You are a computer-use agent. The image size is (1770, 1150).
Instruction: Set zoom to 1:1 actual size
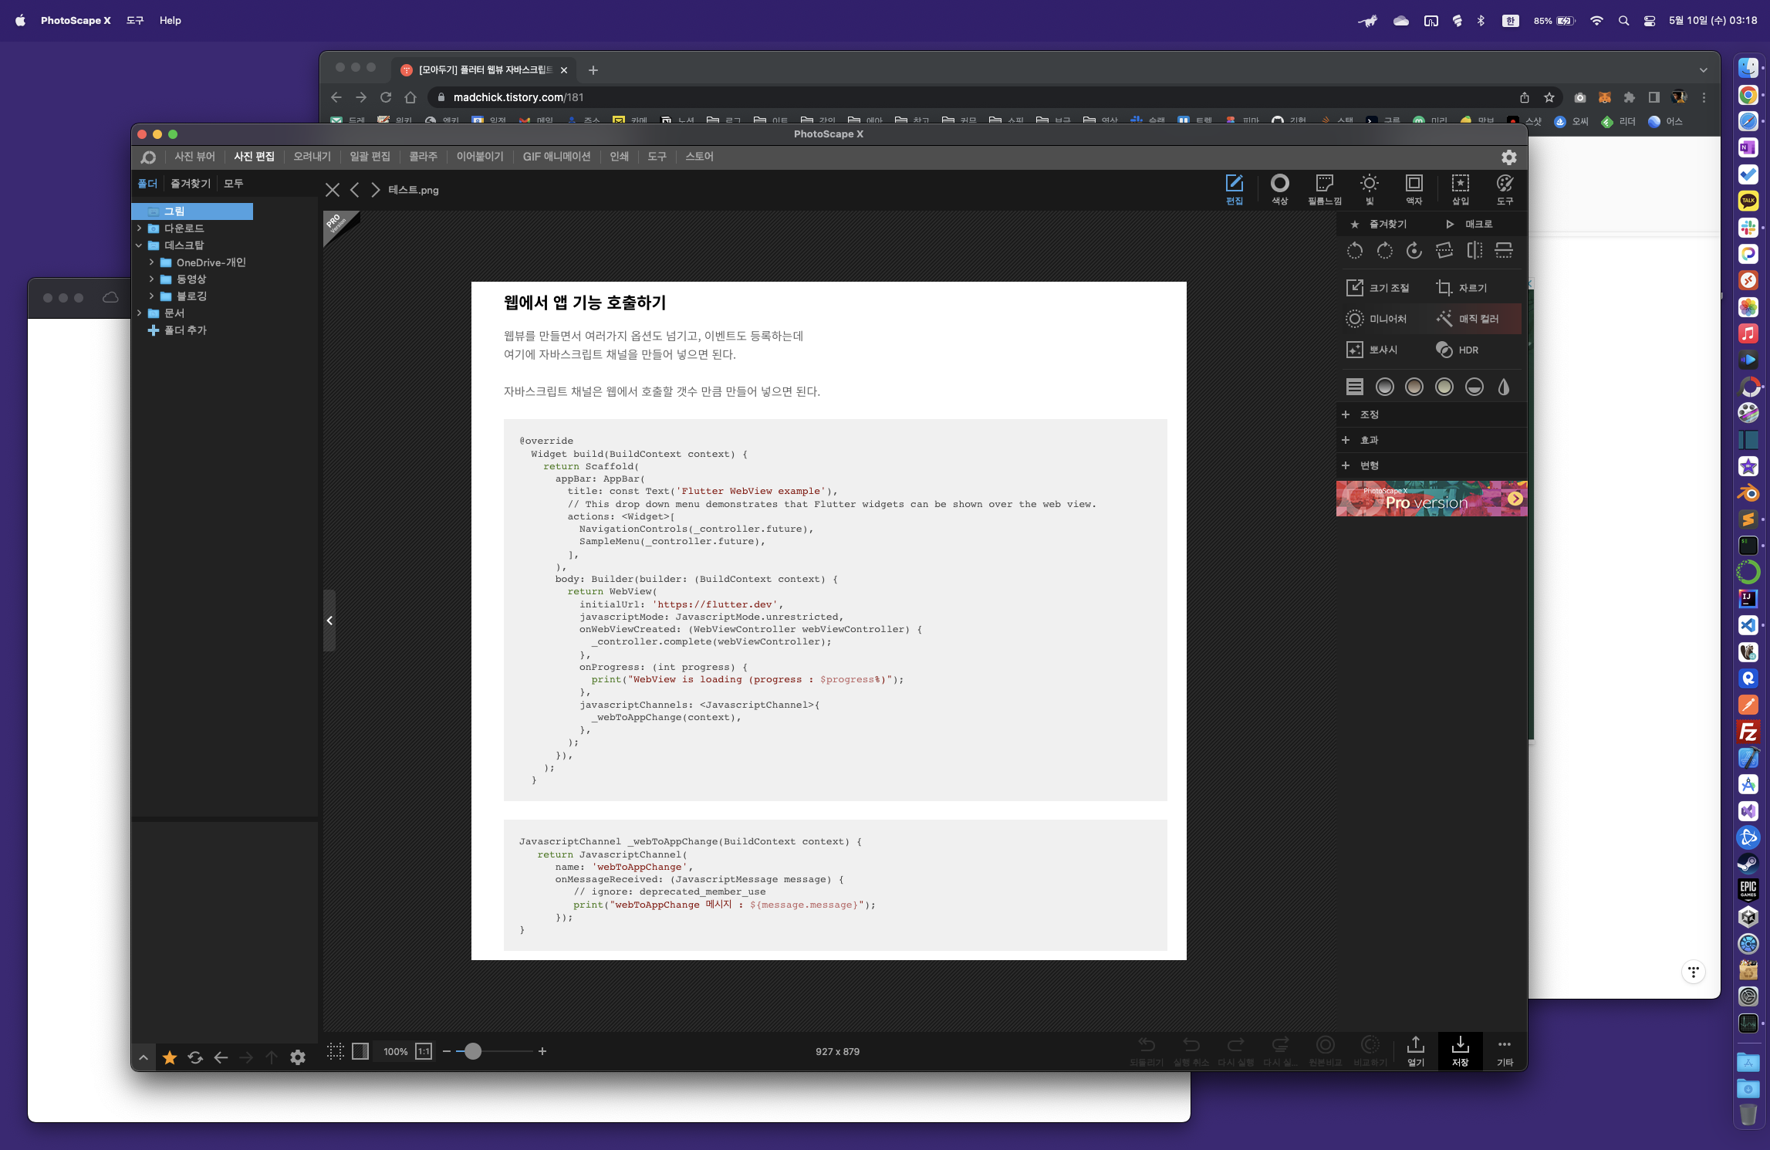coord(424,1051)
